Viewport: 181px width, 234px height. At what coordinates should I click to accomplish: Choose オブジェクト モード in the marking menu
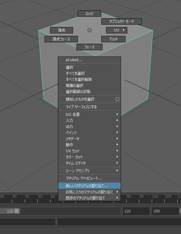tap(122, 22)
